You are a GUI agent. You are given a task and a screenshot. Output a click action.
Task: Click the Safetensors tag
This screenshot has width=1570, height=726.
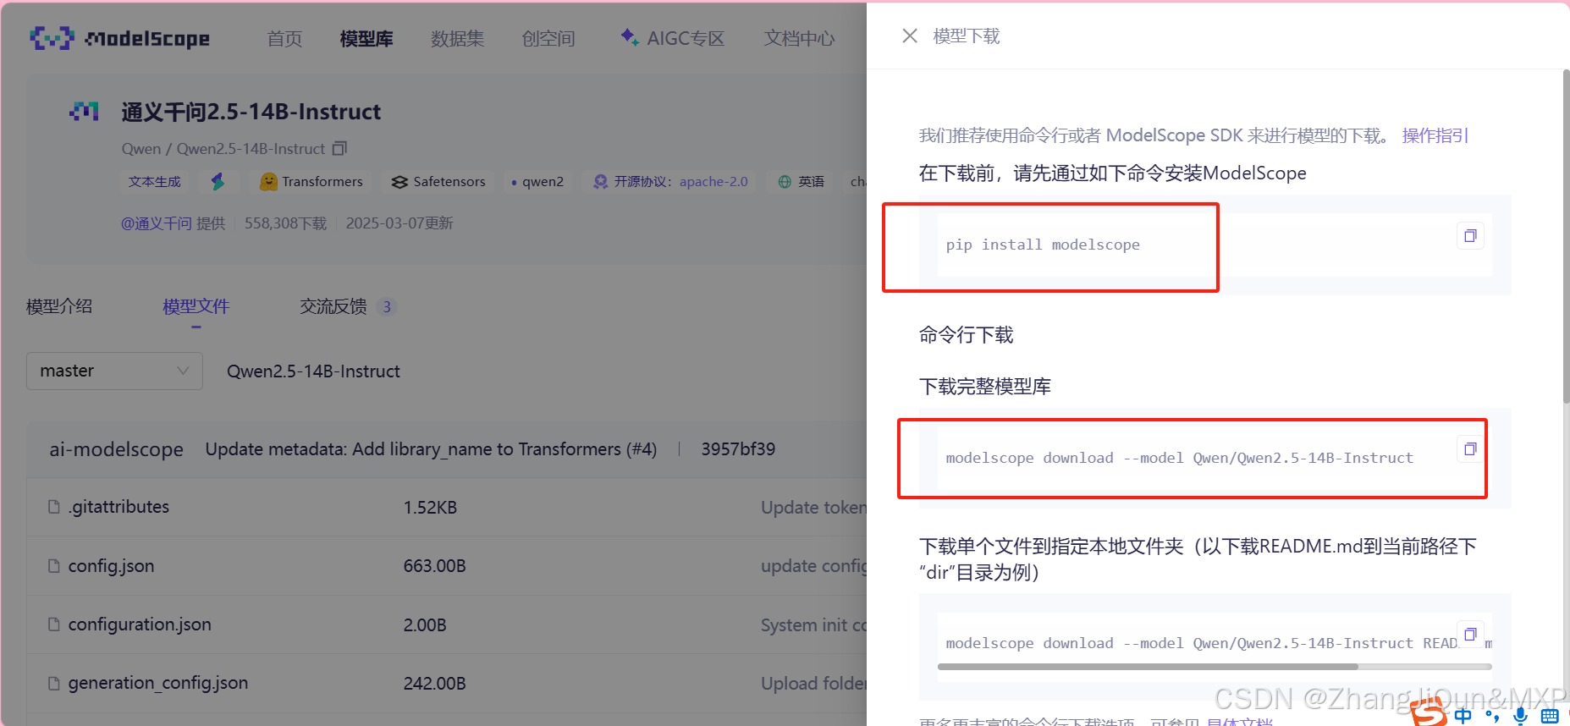pos(438,182)
